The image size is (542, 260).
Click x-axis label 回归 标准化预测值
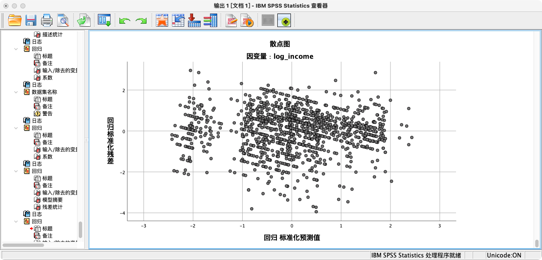tap(292, 238)
